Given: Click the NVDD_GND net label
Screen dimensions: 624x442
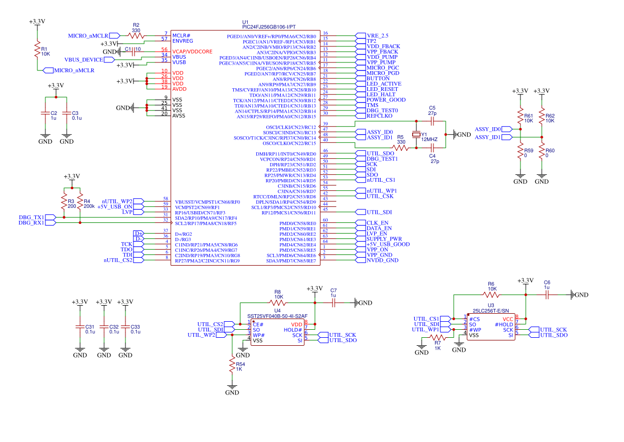Looking at the screenshot, I should (x=377, y=260).
